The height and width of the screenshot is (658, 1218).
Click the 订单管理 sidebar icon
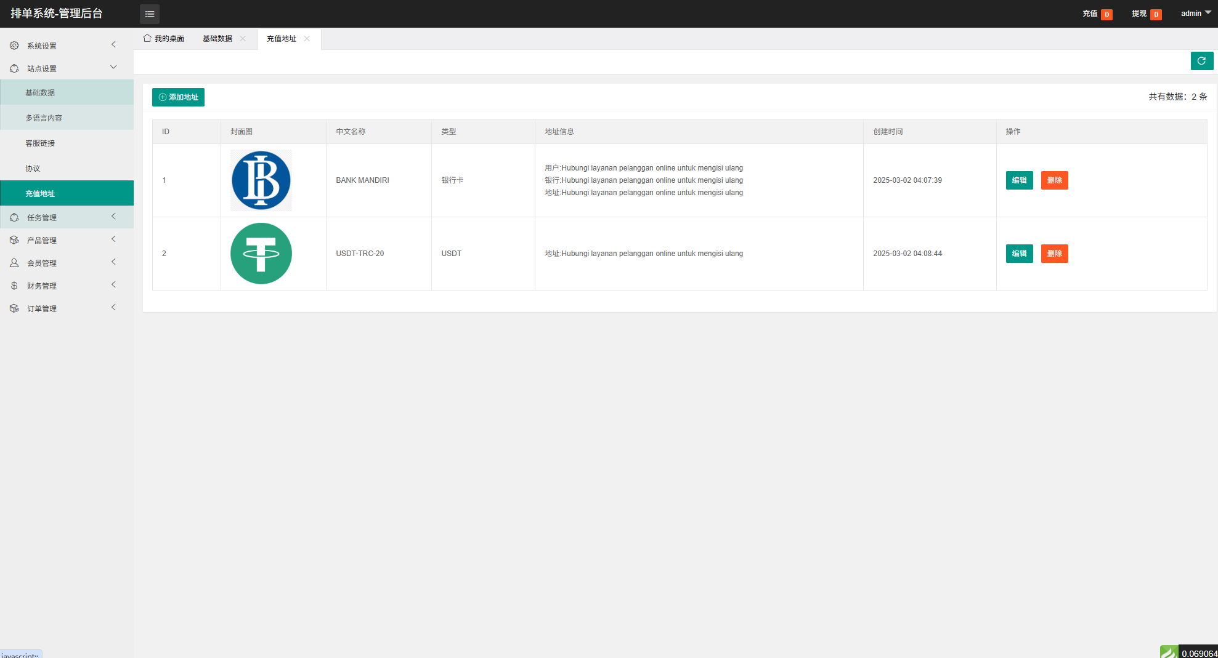point(14,308)
